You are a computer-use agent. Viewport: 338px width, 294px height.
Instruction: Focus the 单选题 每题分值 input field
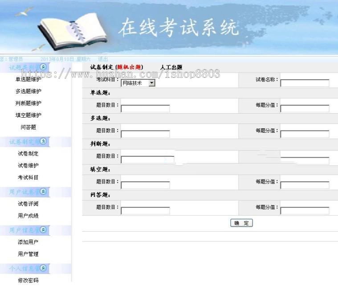click(305, 109)
